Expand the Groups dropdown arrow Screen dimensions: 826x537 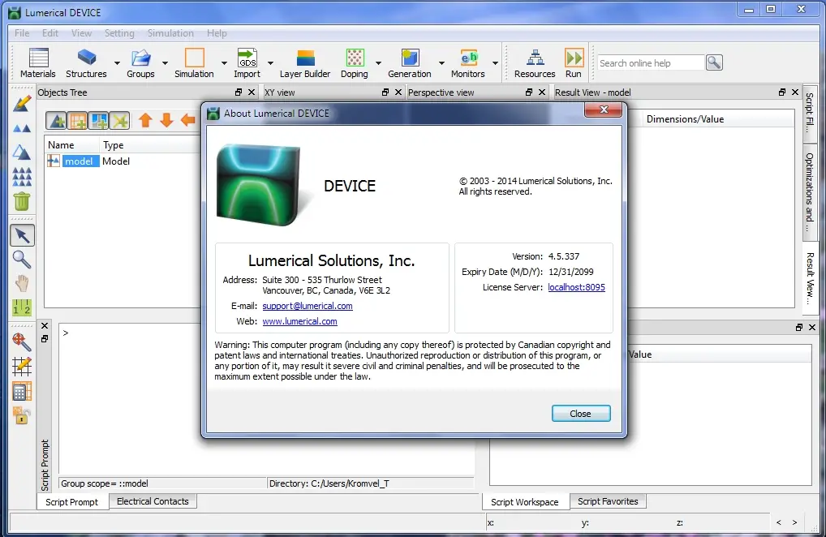[x=165, y=63]
